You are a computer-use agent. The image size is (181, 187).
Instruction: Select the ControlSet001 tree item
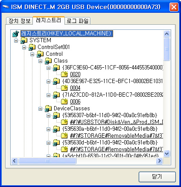point(54,47)
